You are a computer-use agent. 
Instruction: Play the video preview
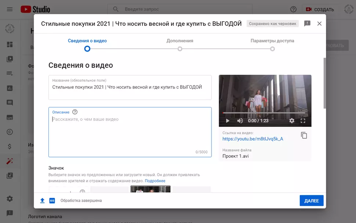pyautogui.click(x=228, y=120)
